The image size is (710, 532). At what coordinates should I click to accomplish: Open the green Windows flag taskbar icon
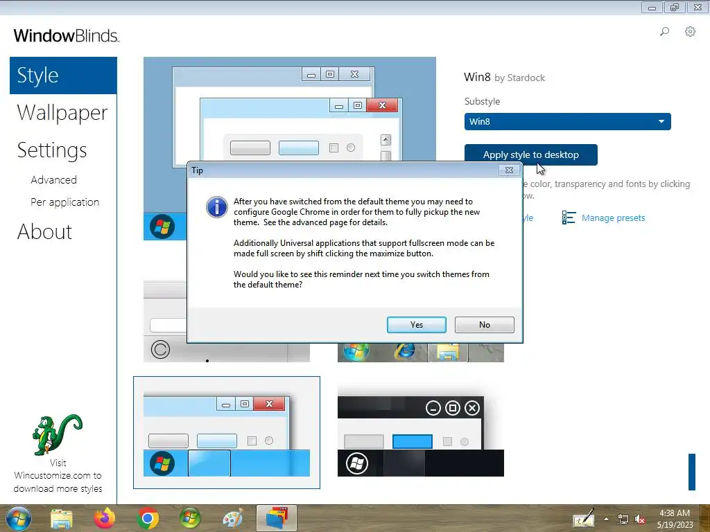(x=190, y=518)
